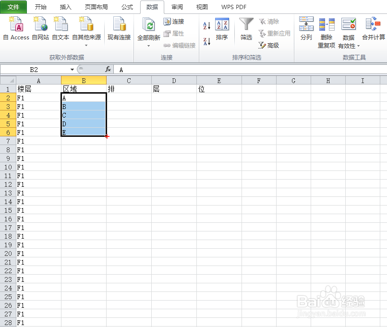
Task: Click cell E1 containing 位
Action: coord(219,89)
